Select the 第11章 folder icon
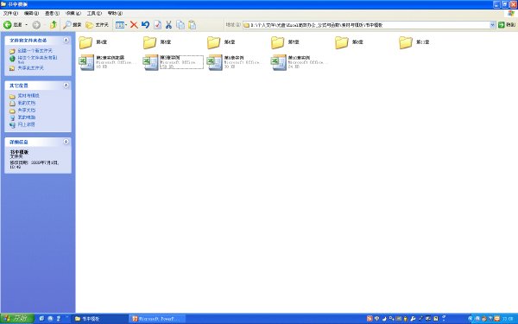 406,42
